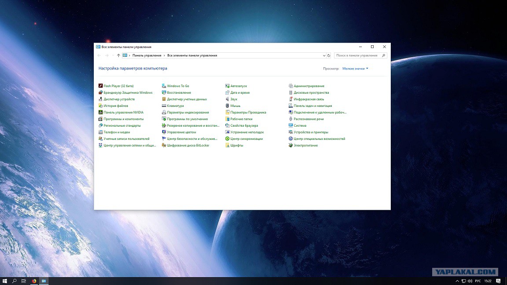Open Инфракрасная связь link
Image resolution: width=507 pixels, height=285 pixels.
[309, 99]
